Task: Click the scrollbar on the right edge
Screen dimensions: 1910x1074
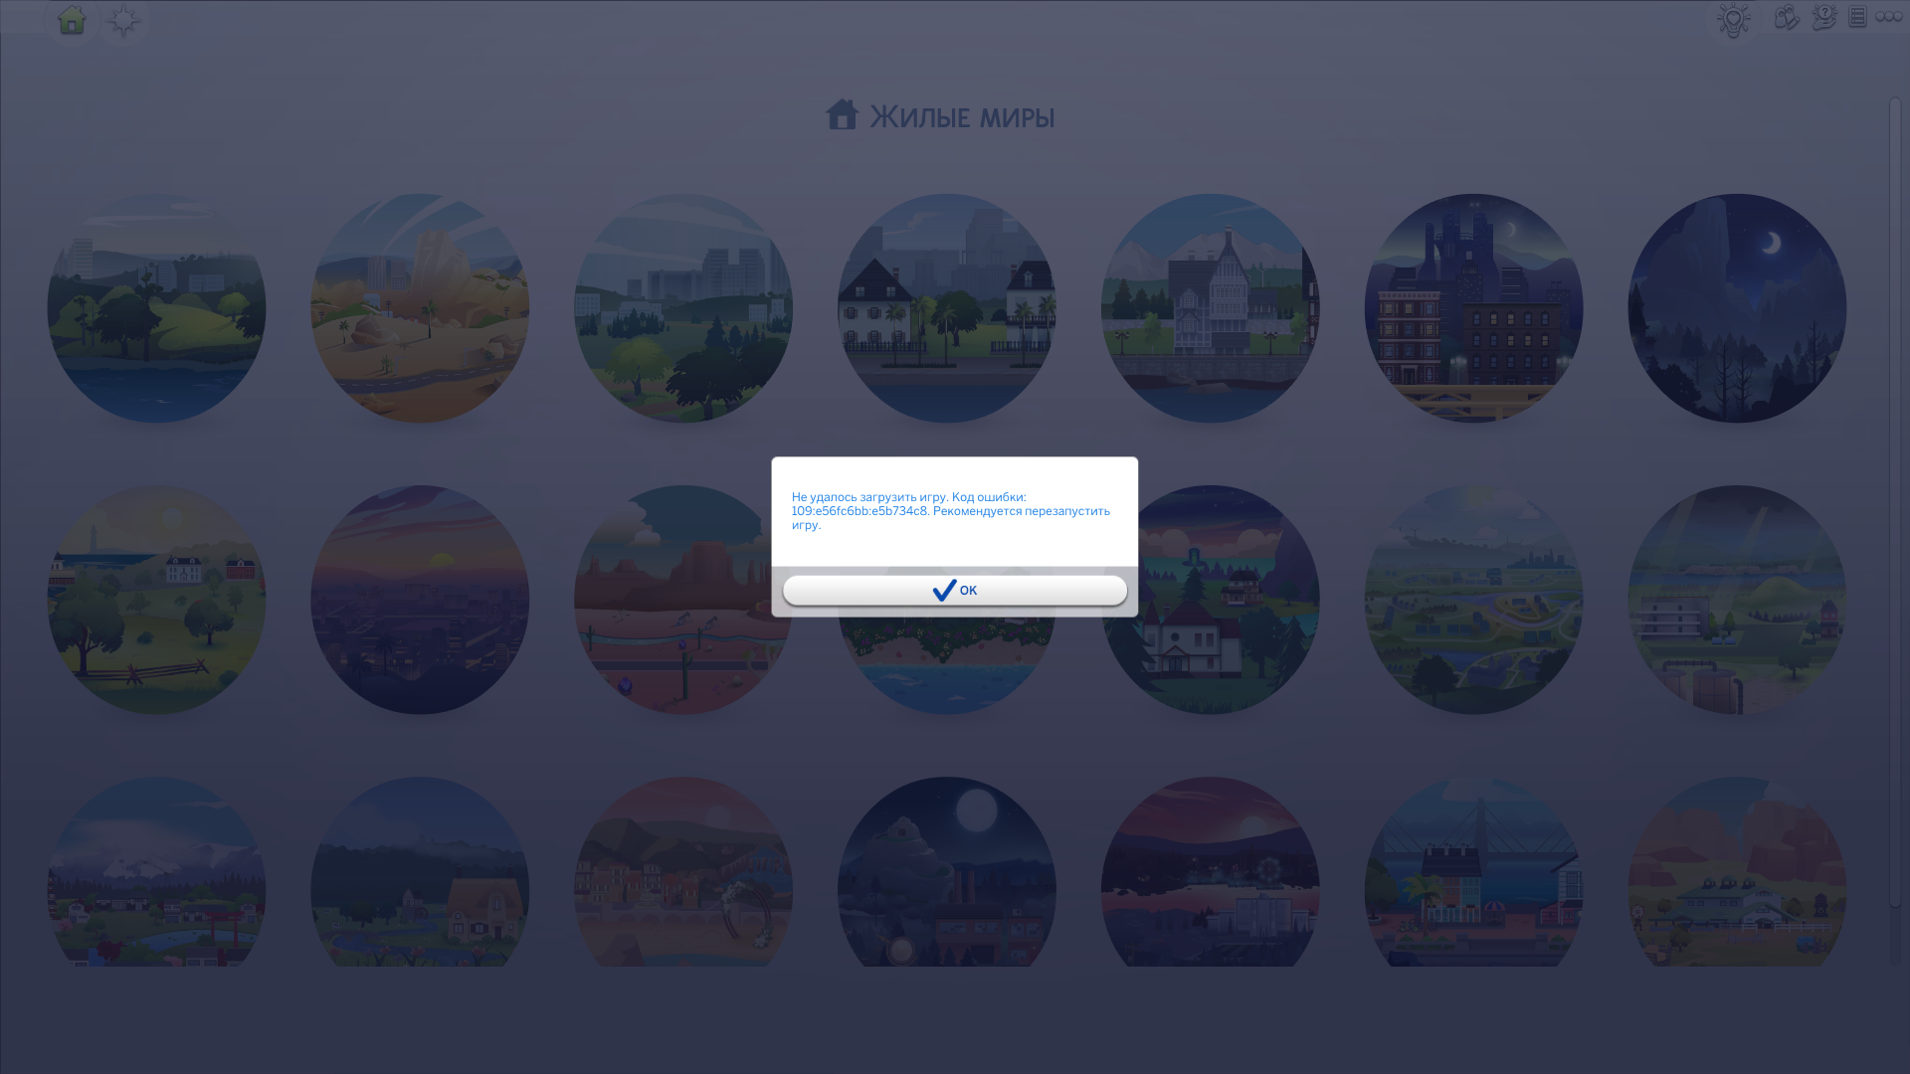Action: (1896, 502)
